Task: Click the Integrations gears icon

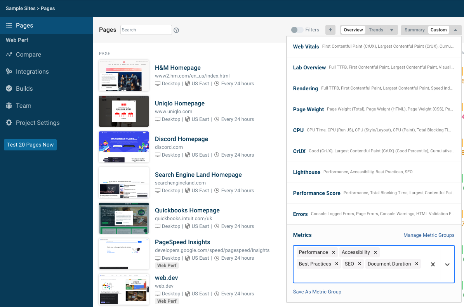Action: 9,71
